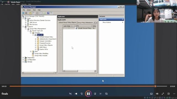
Task: Toggle repeat mode off/on
Action: tap(106, 94)
